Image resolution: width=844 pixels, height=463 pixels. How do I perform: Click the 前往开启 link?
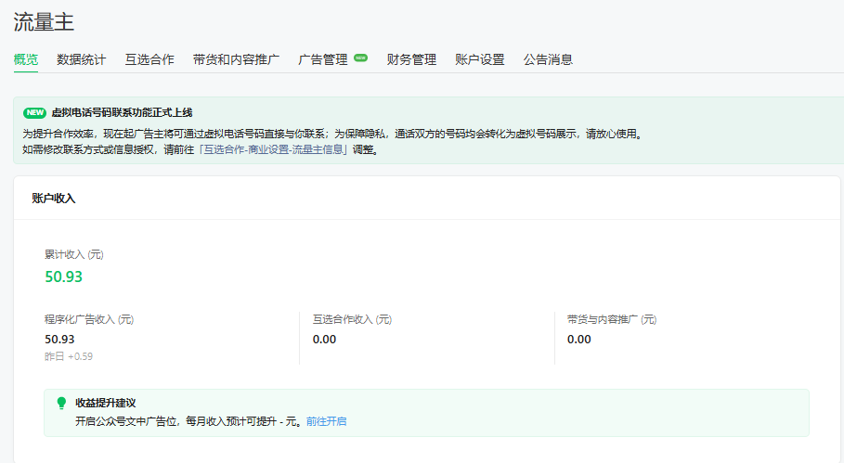point(326,421)
